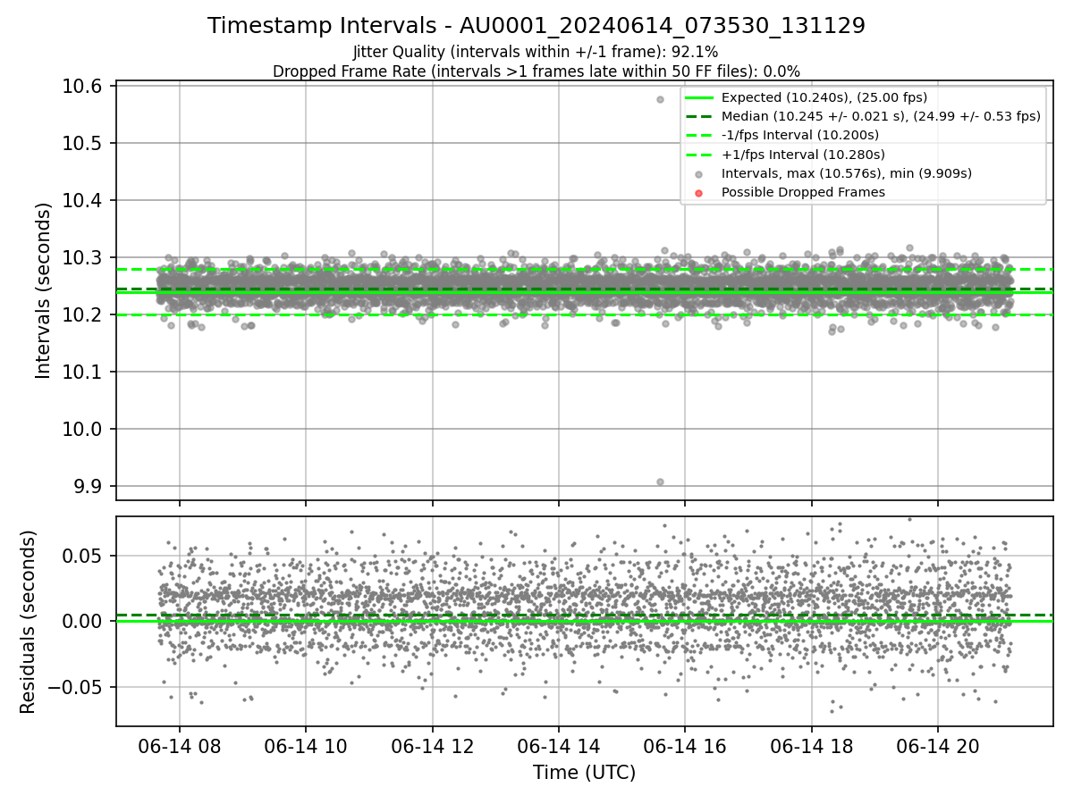Viewport: 1073px width, 804px height.
Task: Click the maximum outlier point near 10.576 seconds
Action: pyautogui.click(x=660, y=99)
